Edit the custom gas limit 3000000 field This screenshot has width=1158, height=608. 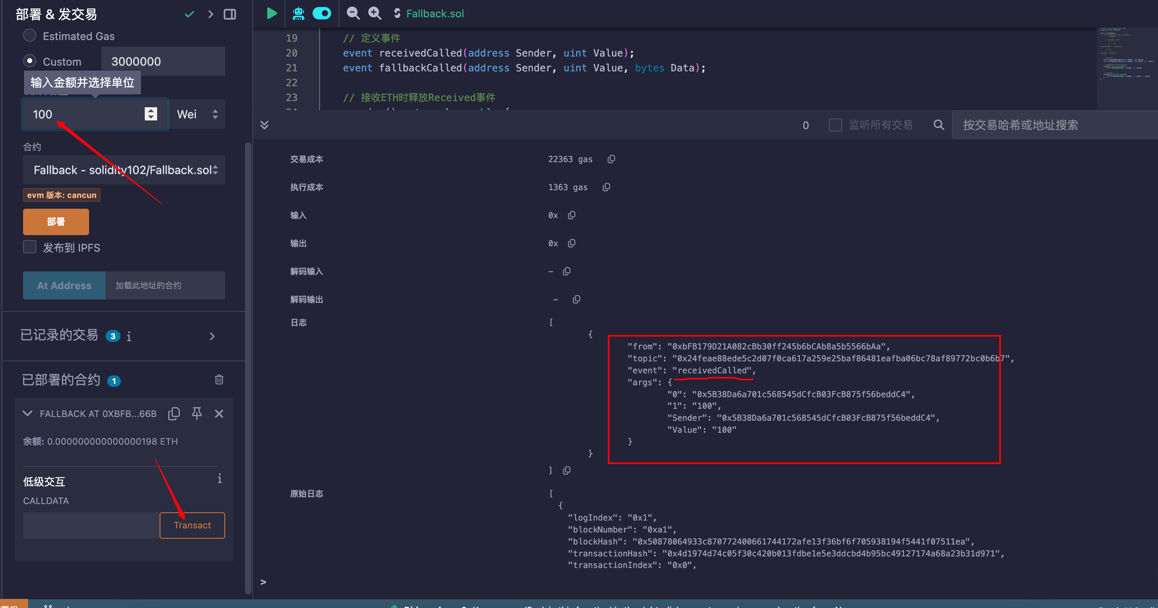pos(163,61)
